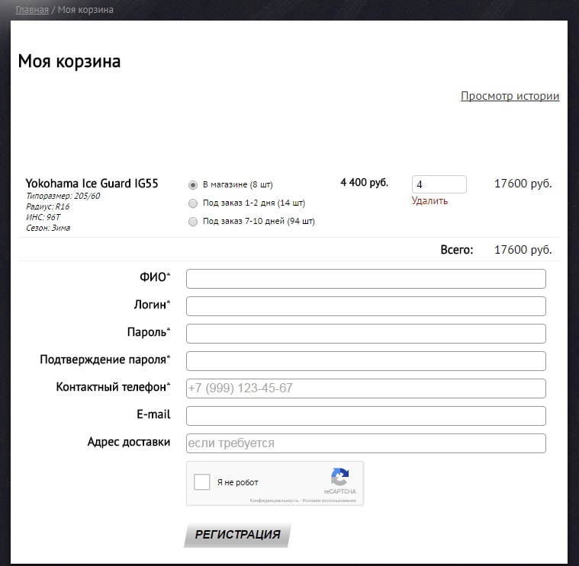Screen dimensions: 579x566
Task: Focus the "ФИО" input field
Action: (x=365, y=279)
